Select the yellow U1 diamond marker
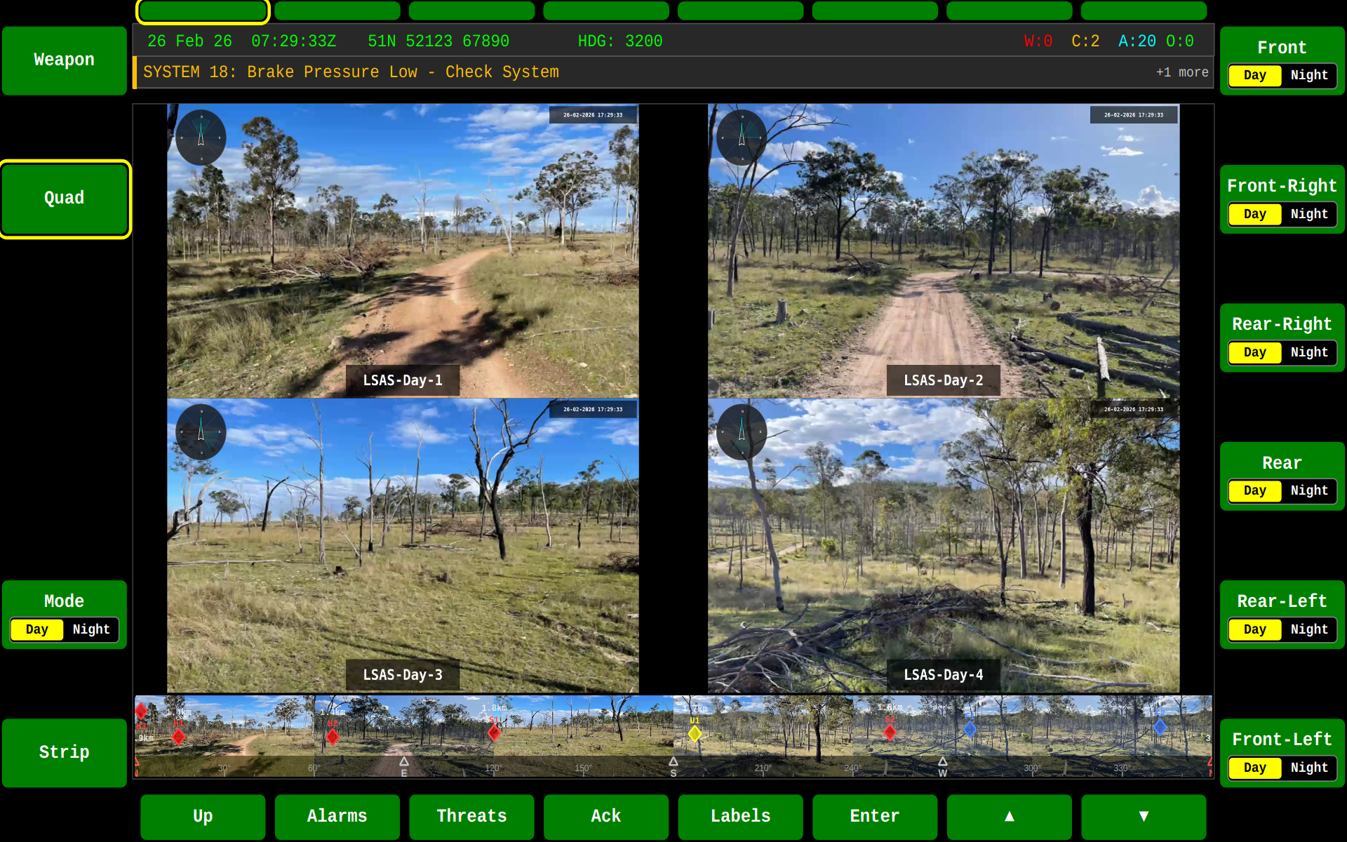The width and height of the screenshot is (1347, 842). [x=695, y=733]
